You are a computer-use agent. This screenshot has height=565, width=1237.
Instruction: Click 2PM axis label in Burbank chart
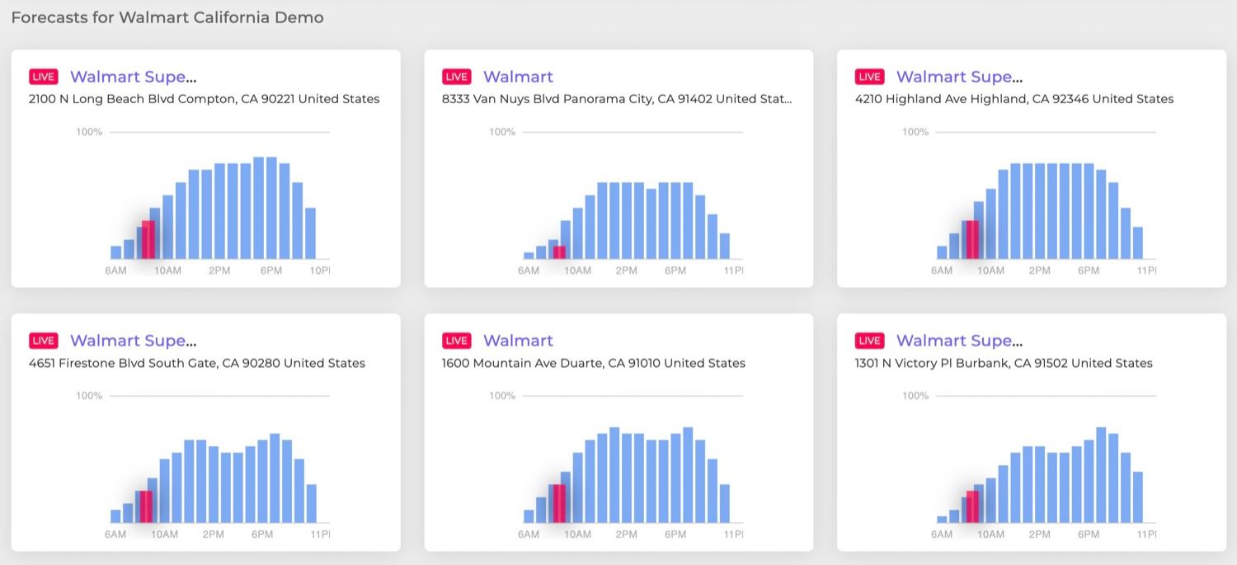tap(1039, 534)
